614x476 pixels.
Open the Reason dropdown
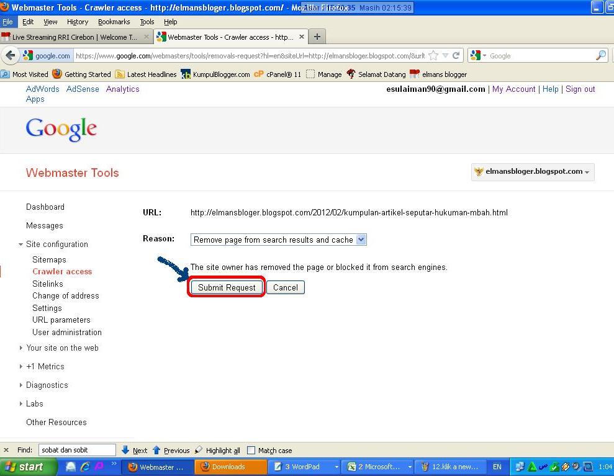pos(278,240)
